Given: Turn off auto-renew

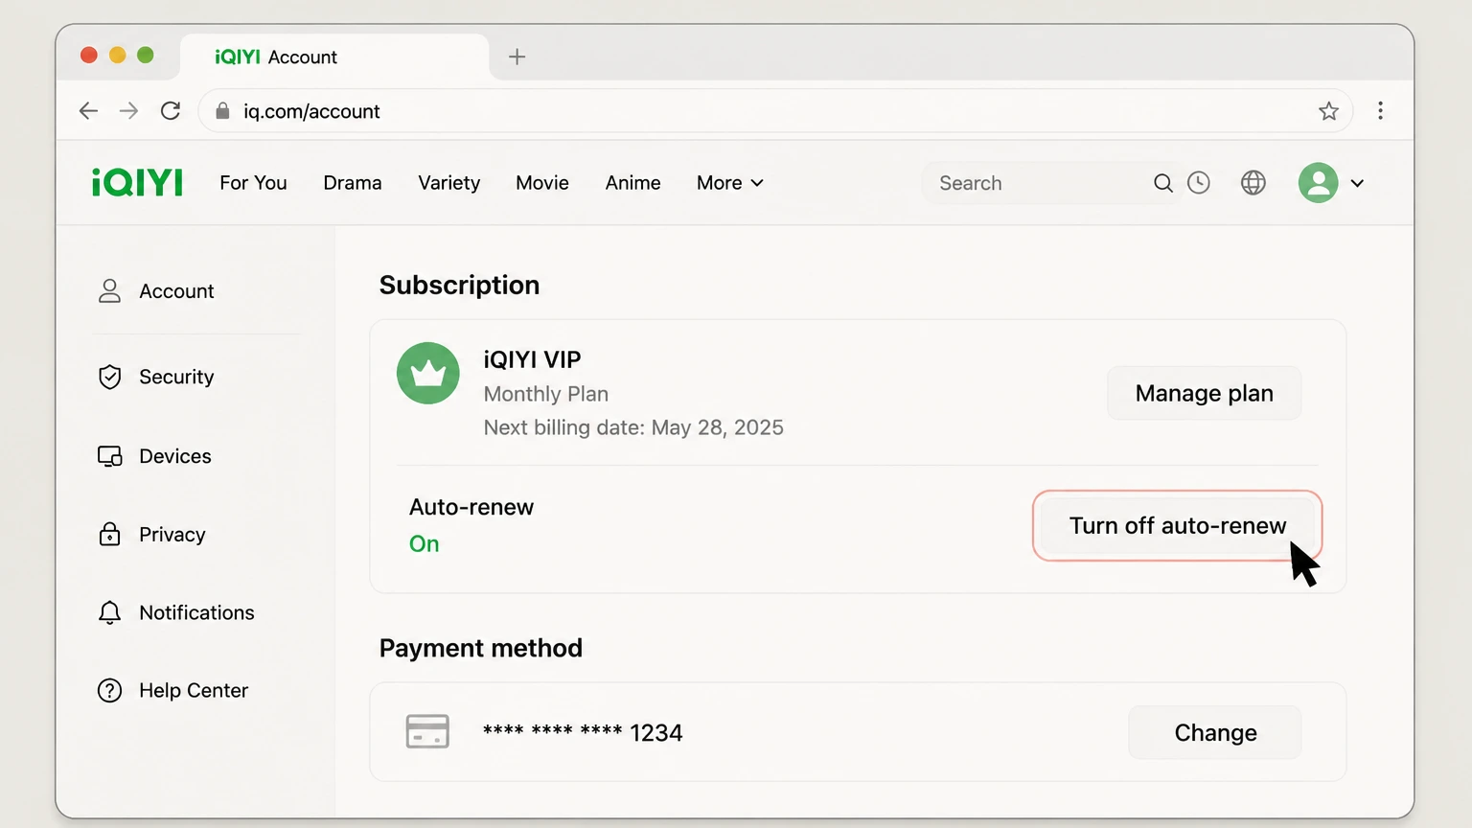Looking at the screenshot, I should [1178, 525].
